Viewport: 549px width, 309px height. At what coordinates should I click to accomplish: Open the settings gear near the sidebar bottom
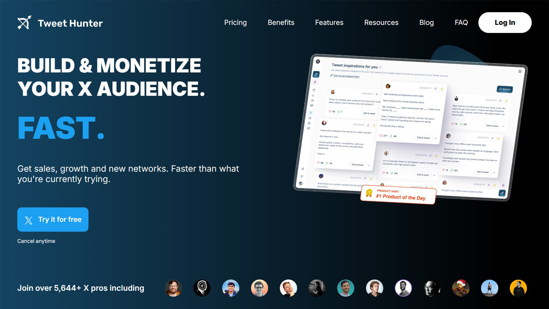tap(303, 169)
